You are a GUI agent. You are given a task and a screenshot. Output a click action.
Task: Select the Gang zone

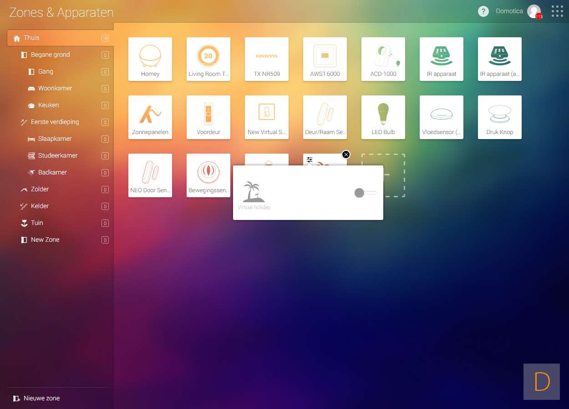click(60, 71)
